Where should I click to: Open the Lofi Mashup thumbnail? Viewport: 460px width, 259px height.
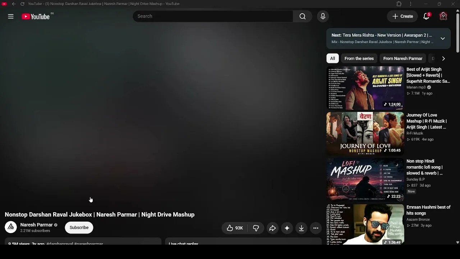point(365,180)
